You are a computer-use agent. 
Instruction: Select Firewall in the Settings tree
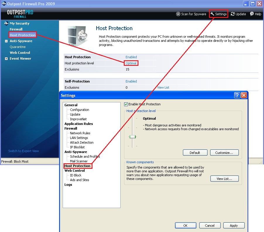tap(71, 128)
